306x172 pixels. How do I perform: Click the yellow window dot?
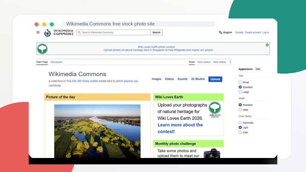click(x=44, y=25)
